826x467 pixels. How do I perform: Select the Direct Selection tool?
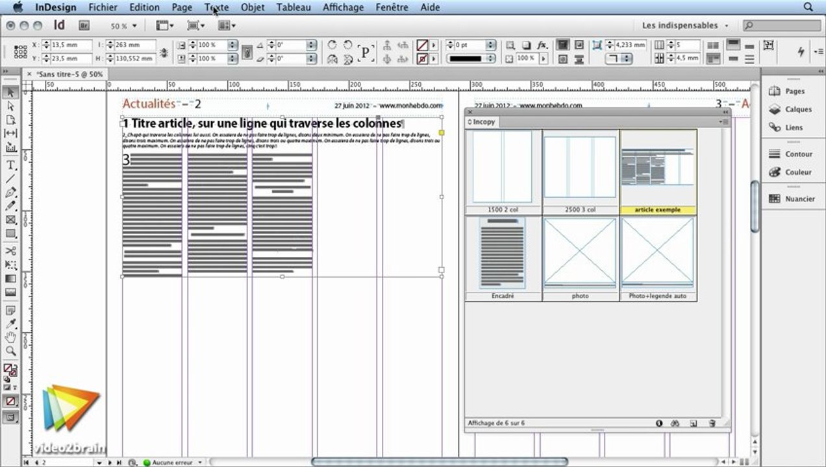coord(10,106)
